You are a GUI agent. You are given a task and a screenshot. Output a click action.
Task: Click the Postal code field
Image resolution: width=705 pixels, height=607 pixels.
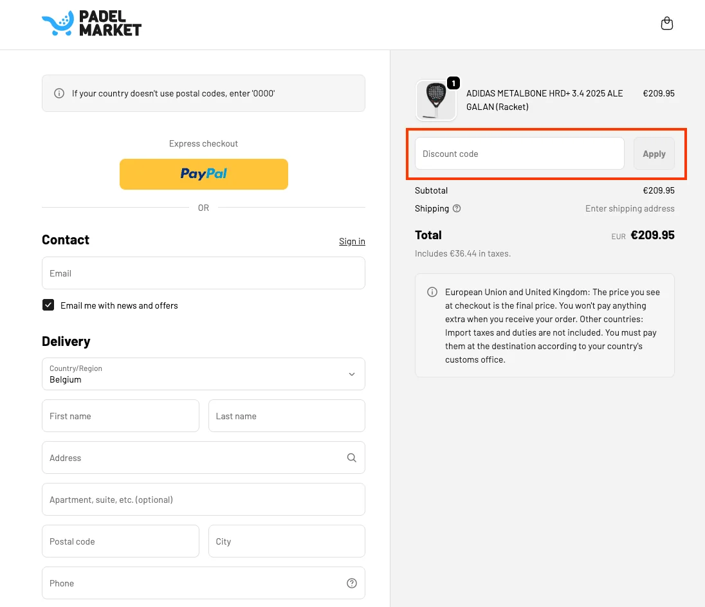120,541
